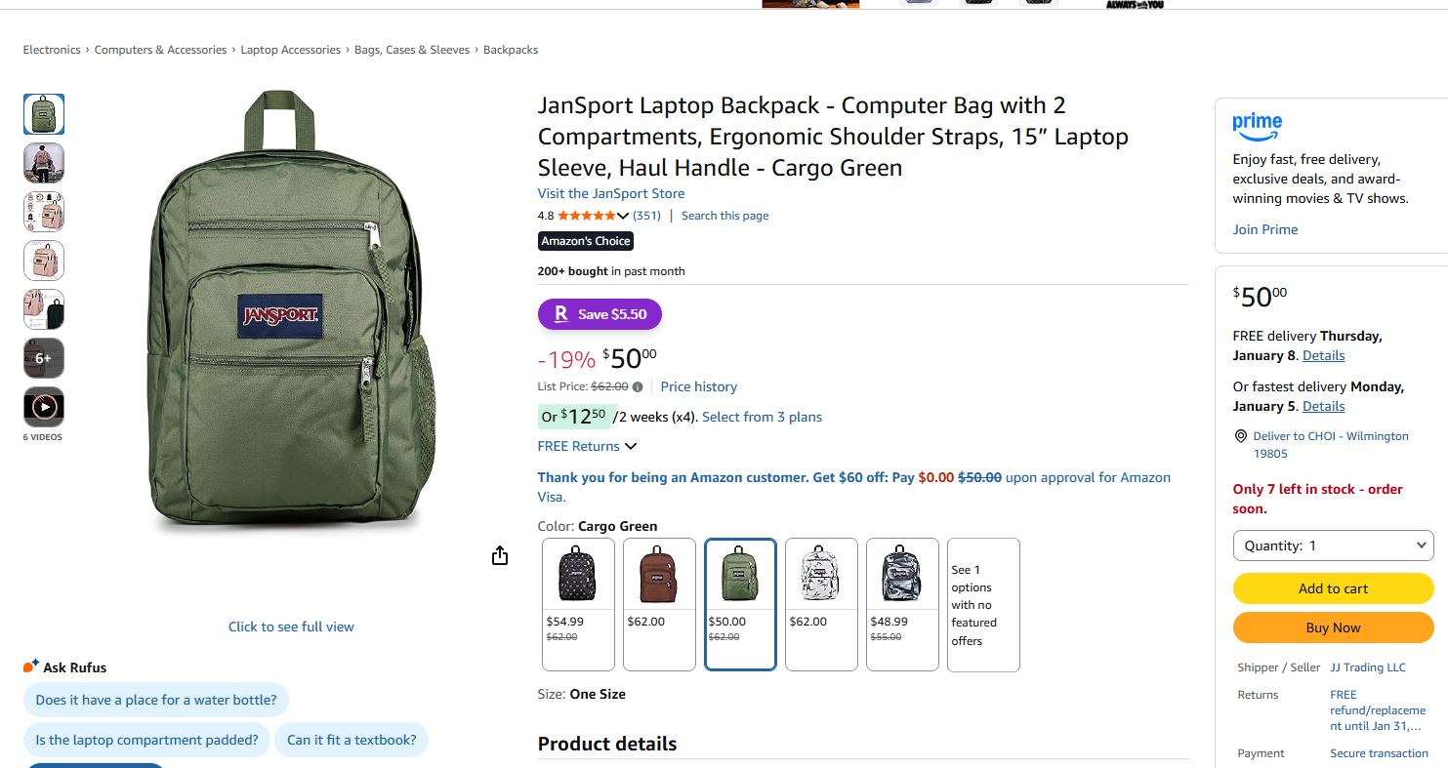
Task: Open the 6+ more images thumbnail
Action: (x=44, y=358)
